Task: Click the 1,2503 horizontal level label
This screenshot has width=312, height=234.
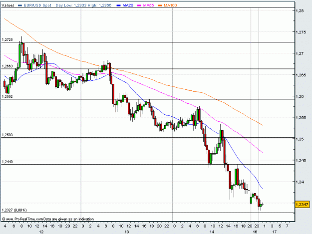Action: click(7, 135)
